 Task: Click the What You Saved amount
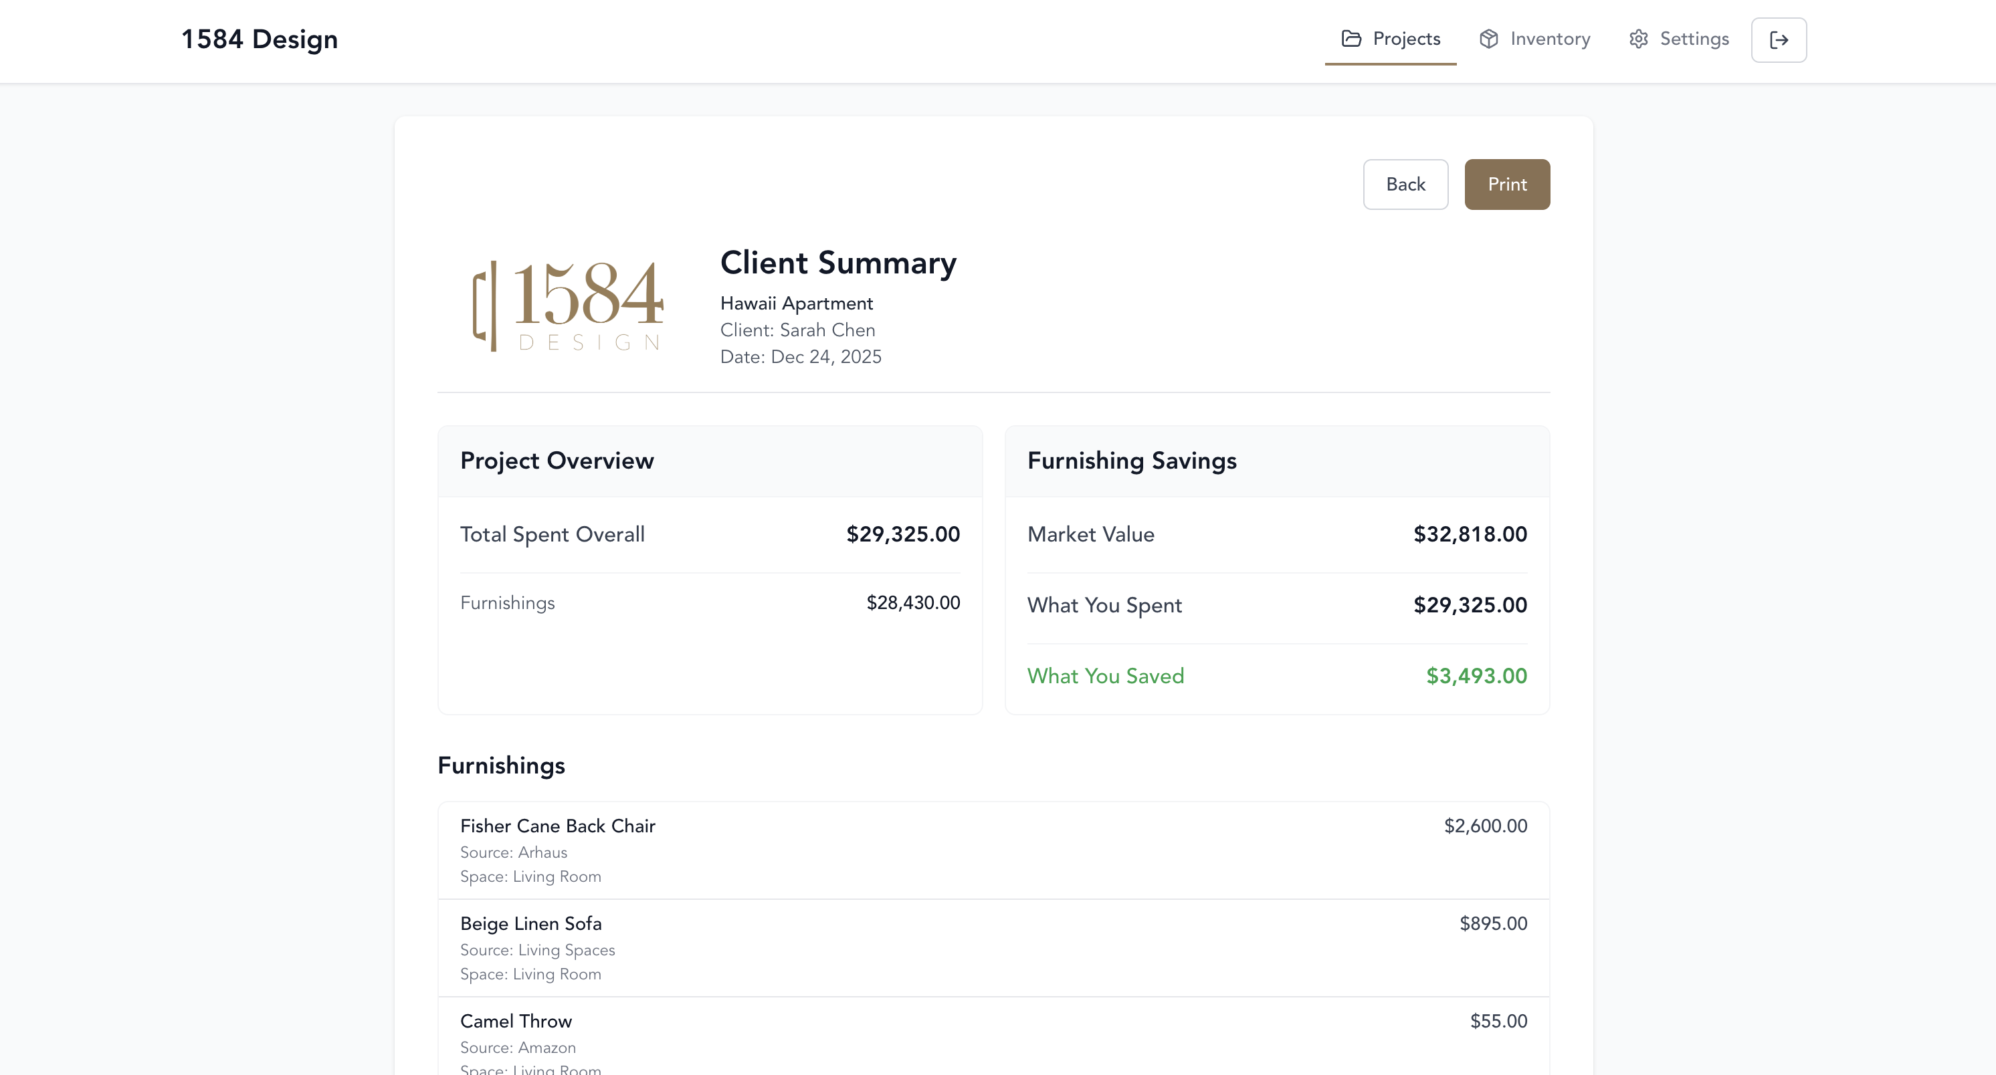click(x=1476, y=675)
